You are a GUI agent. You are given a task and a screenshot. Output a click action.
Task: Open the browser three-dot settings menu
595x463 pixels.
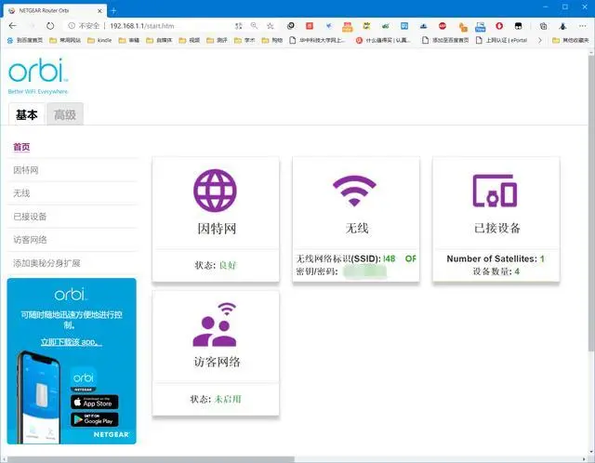[583, 26]
